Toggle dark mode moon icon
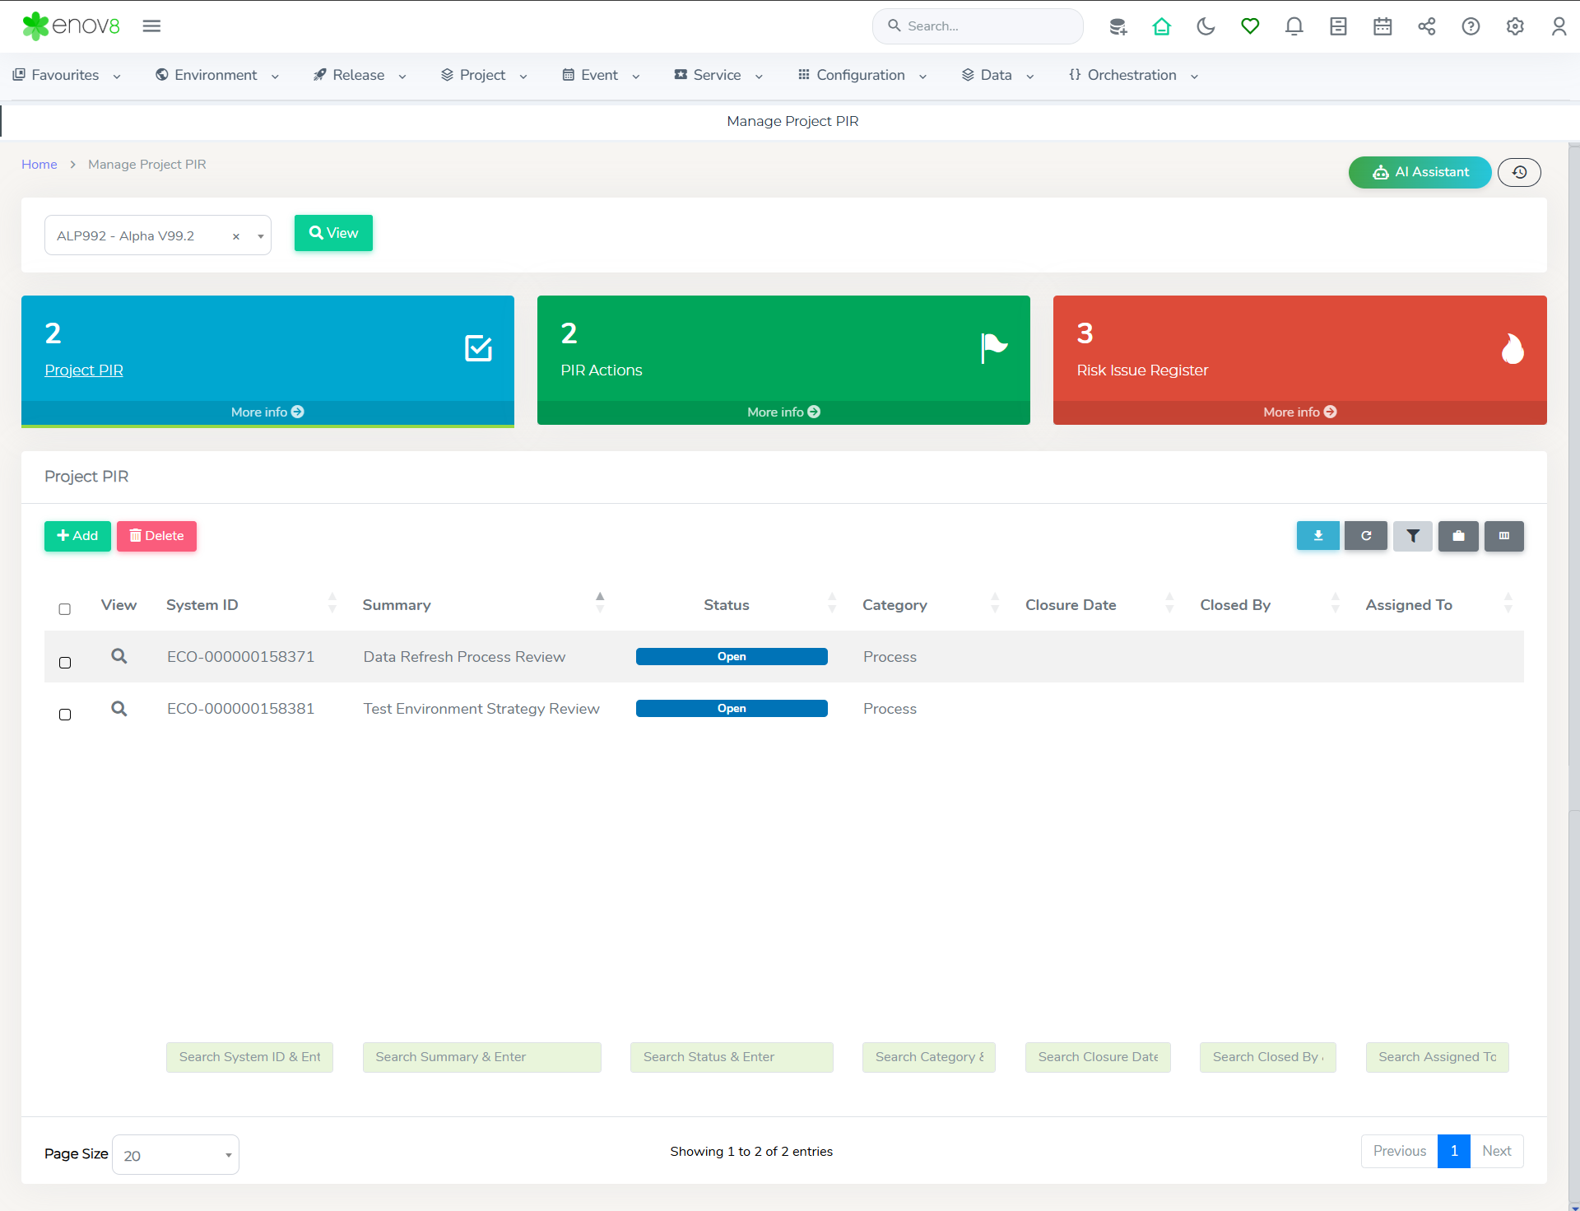 click(1206, 26)
